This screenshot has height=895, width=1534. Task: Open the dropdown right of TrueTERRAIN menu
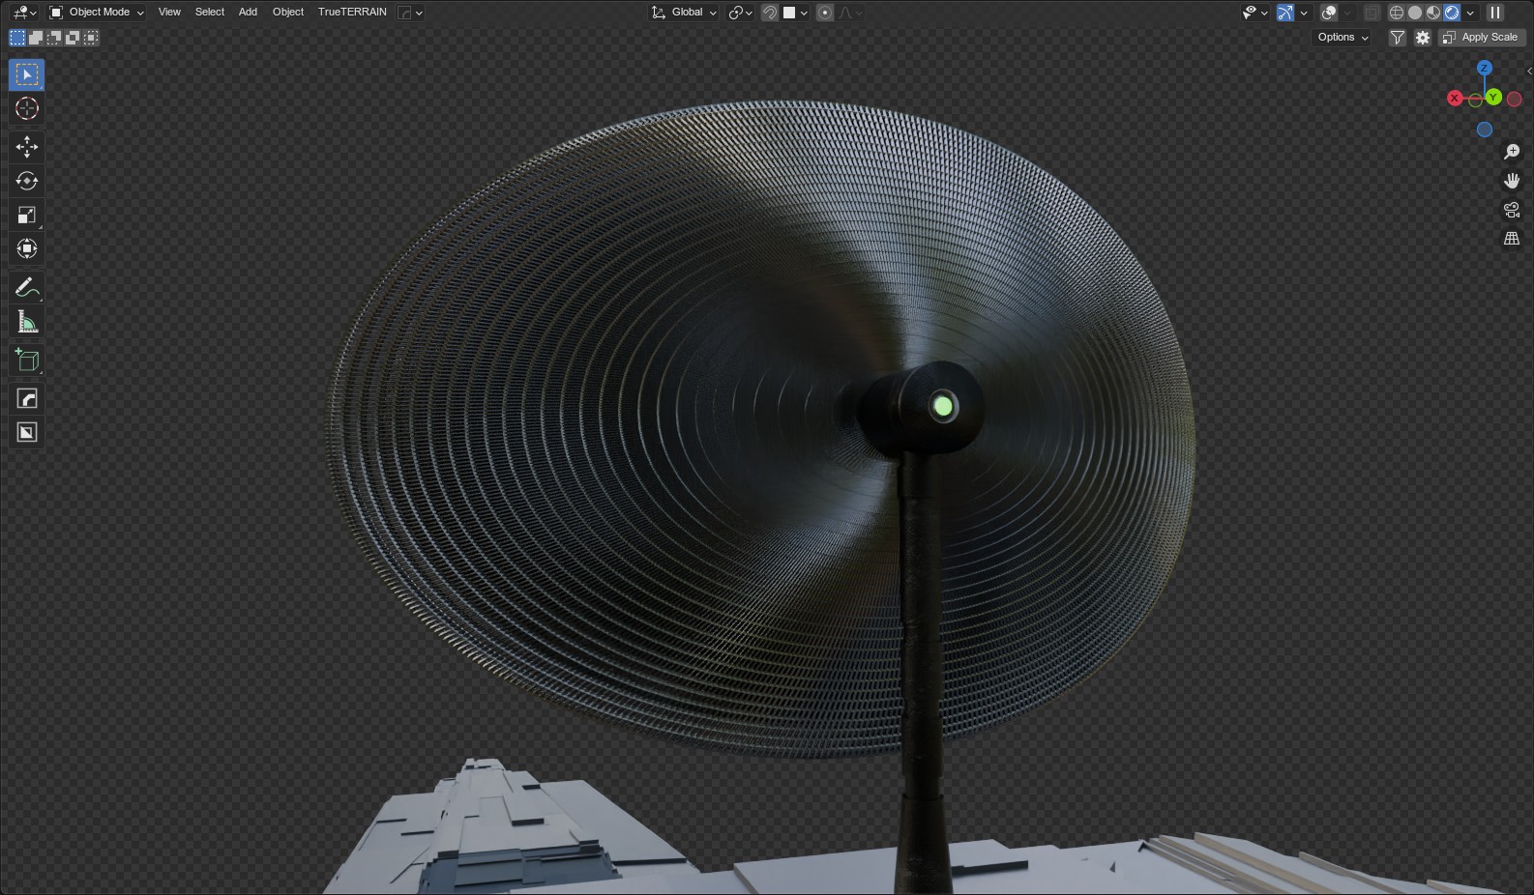point(411,13)
